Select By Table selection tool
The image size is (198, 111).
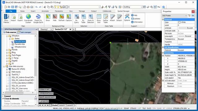[83, 18]
